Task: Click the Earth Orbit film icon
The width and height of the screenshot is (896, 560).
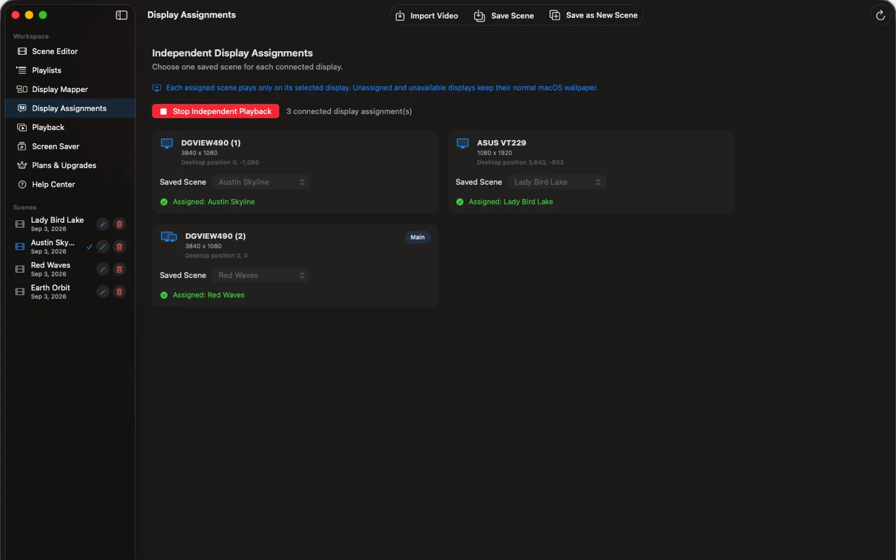Action: pos(20,292)
